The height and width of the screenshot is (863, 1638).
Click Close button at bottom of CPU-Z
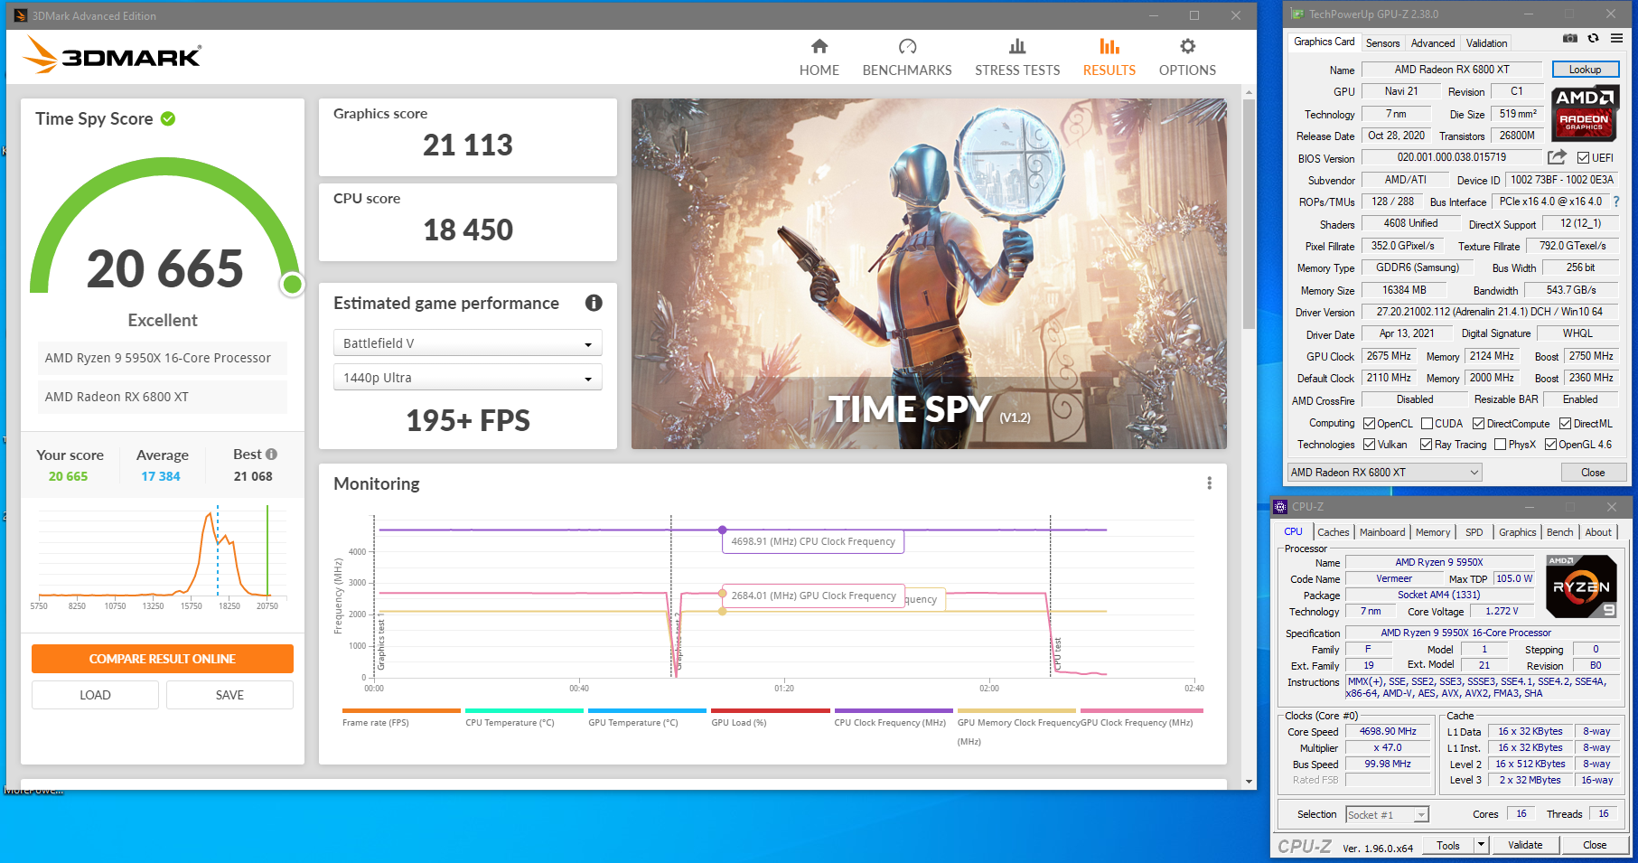[1595, 845]
